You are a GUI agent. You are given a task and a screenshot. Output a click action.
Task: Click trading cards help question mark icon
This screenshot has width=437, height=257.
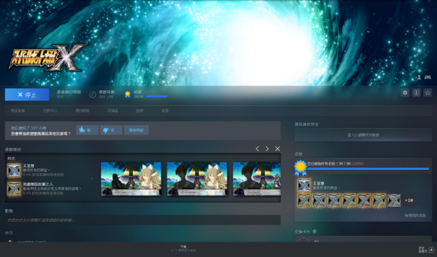click(314, 231)
